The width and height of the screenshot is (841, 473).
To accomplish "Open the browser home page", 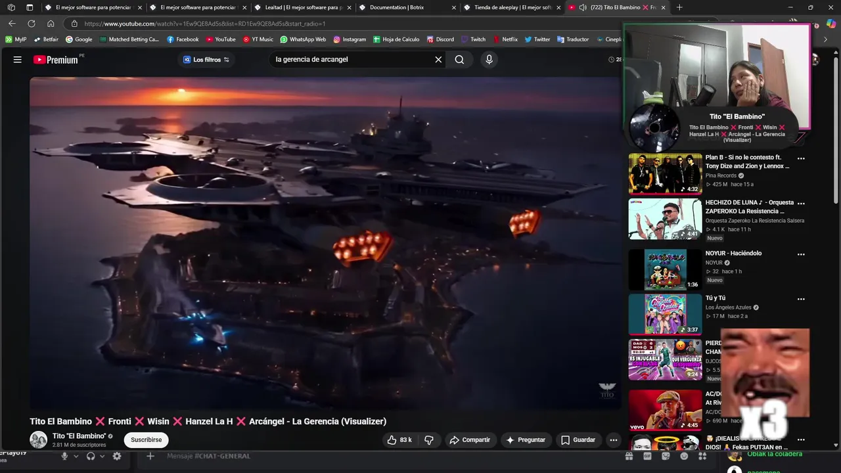I will click(x=51, y=23).
